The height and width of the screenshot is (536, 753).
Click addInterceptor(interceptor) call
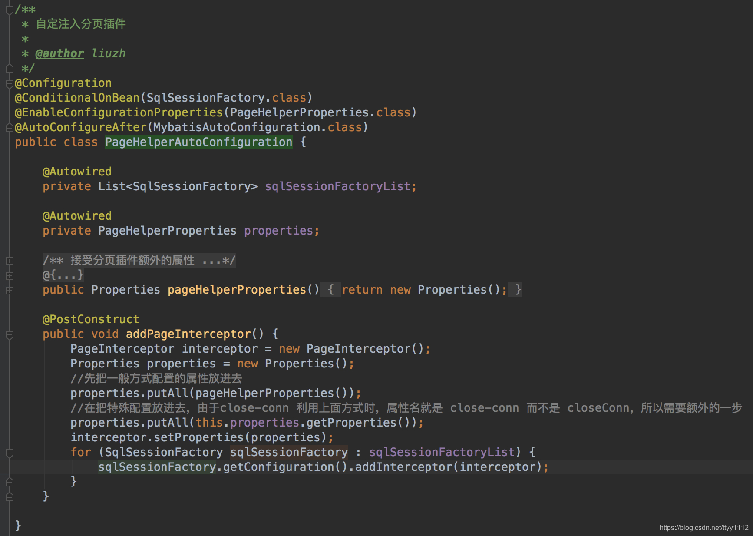point(449,467)
